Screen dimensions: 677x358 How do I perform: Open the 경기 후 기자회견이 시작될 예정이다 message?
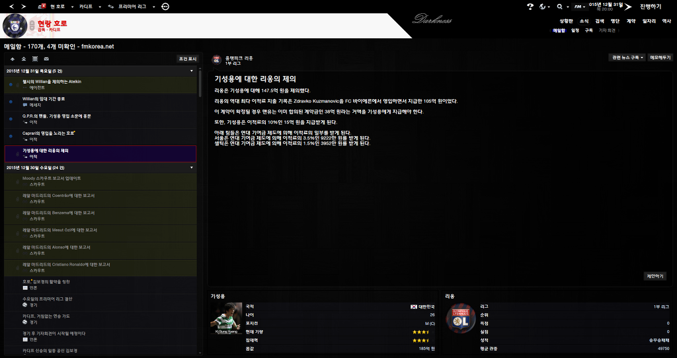coord(100,336)
